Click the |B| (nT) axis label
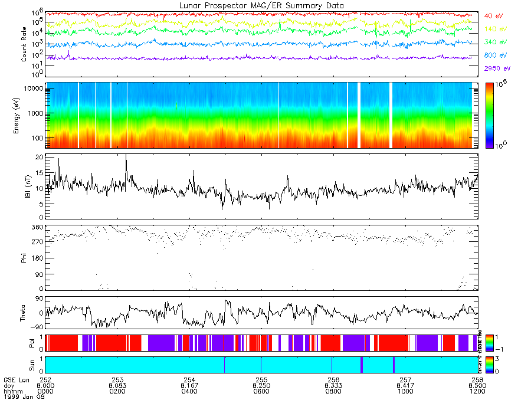This screenshot has width=531, height=413. (x=28, y=186)
